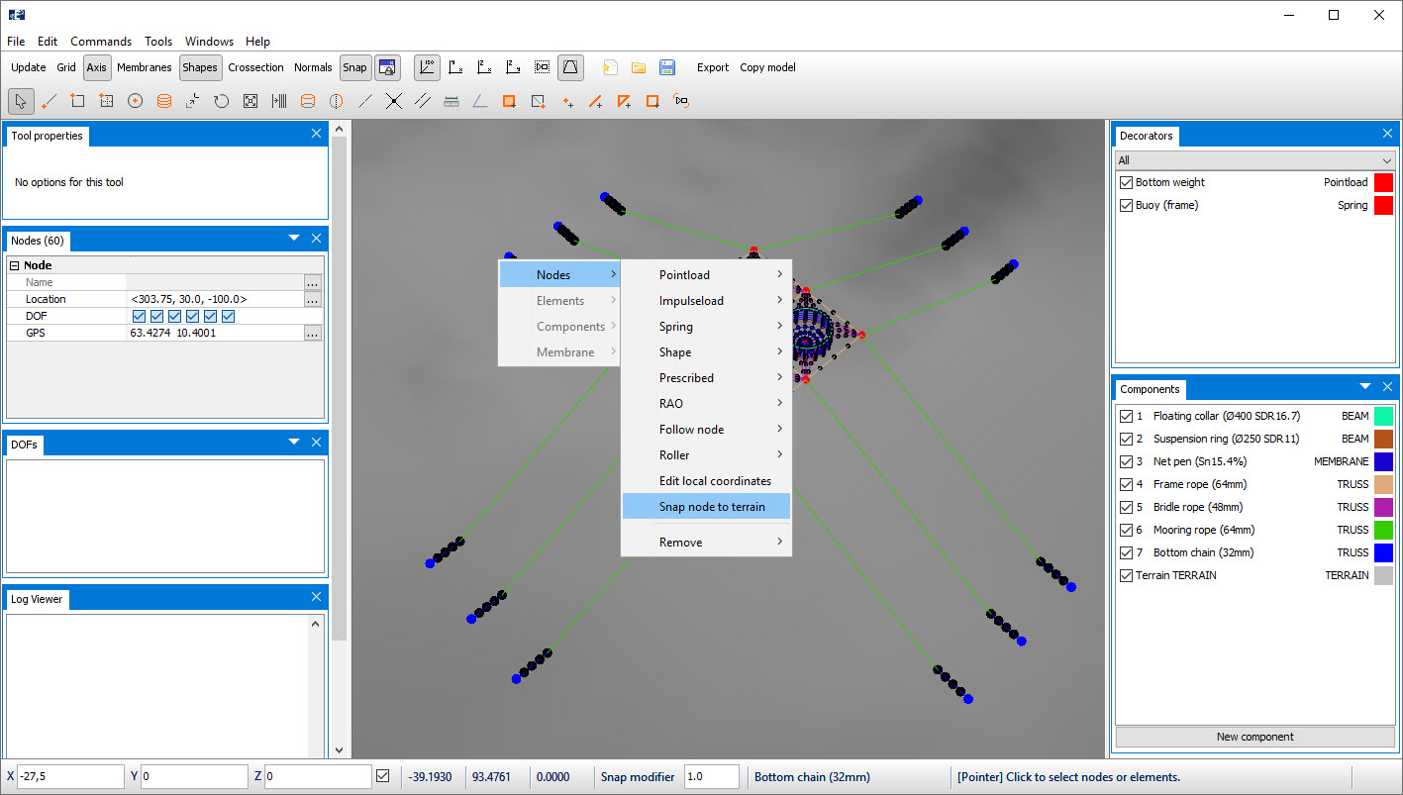Image resolution: width=1403 pixels, height=795 pixels.
Task: Select the add orange line element tool
Action: (x=596, y=101)
